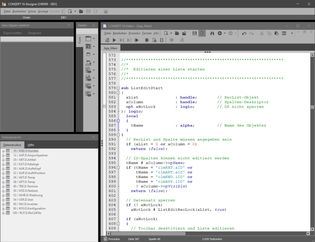
Task: Select the small window icon in Palette
Action: point(88,54)
